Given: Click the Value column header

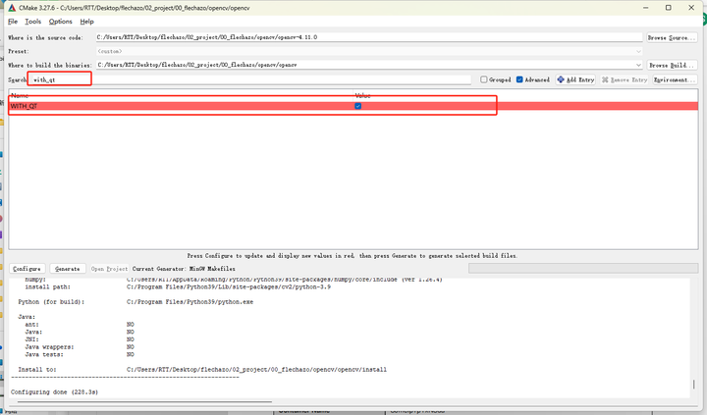Looking at the screenshot, I should tap(525, 95).
